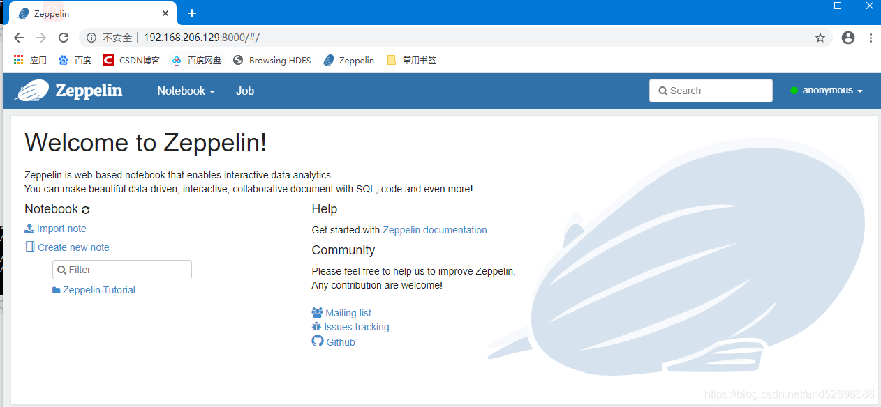Open the 应用 apps bookmark
The image size is (881, 407).
30,60
